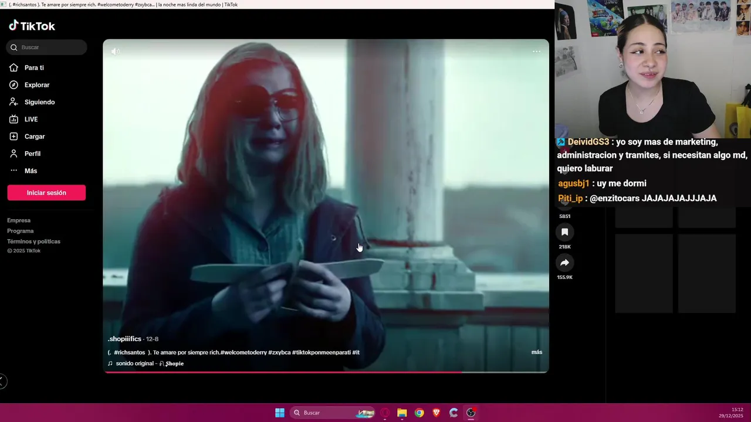Open Google Chrome from the taskbar
This screenshot has width=751, height=422.
[419, 413]
